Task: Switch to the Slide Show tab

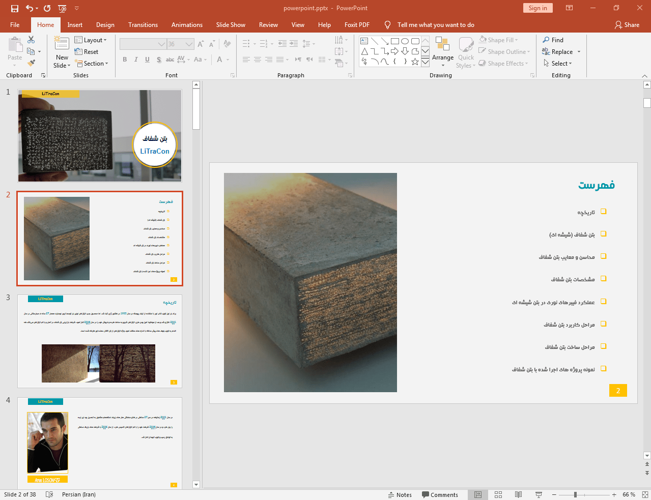Action: coord(231,24)
